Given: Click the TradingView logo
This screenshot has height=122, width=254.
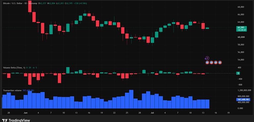Looking at the screenshot, I should click(16, 120).
